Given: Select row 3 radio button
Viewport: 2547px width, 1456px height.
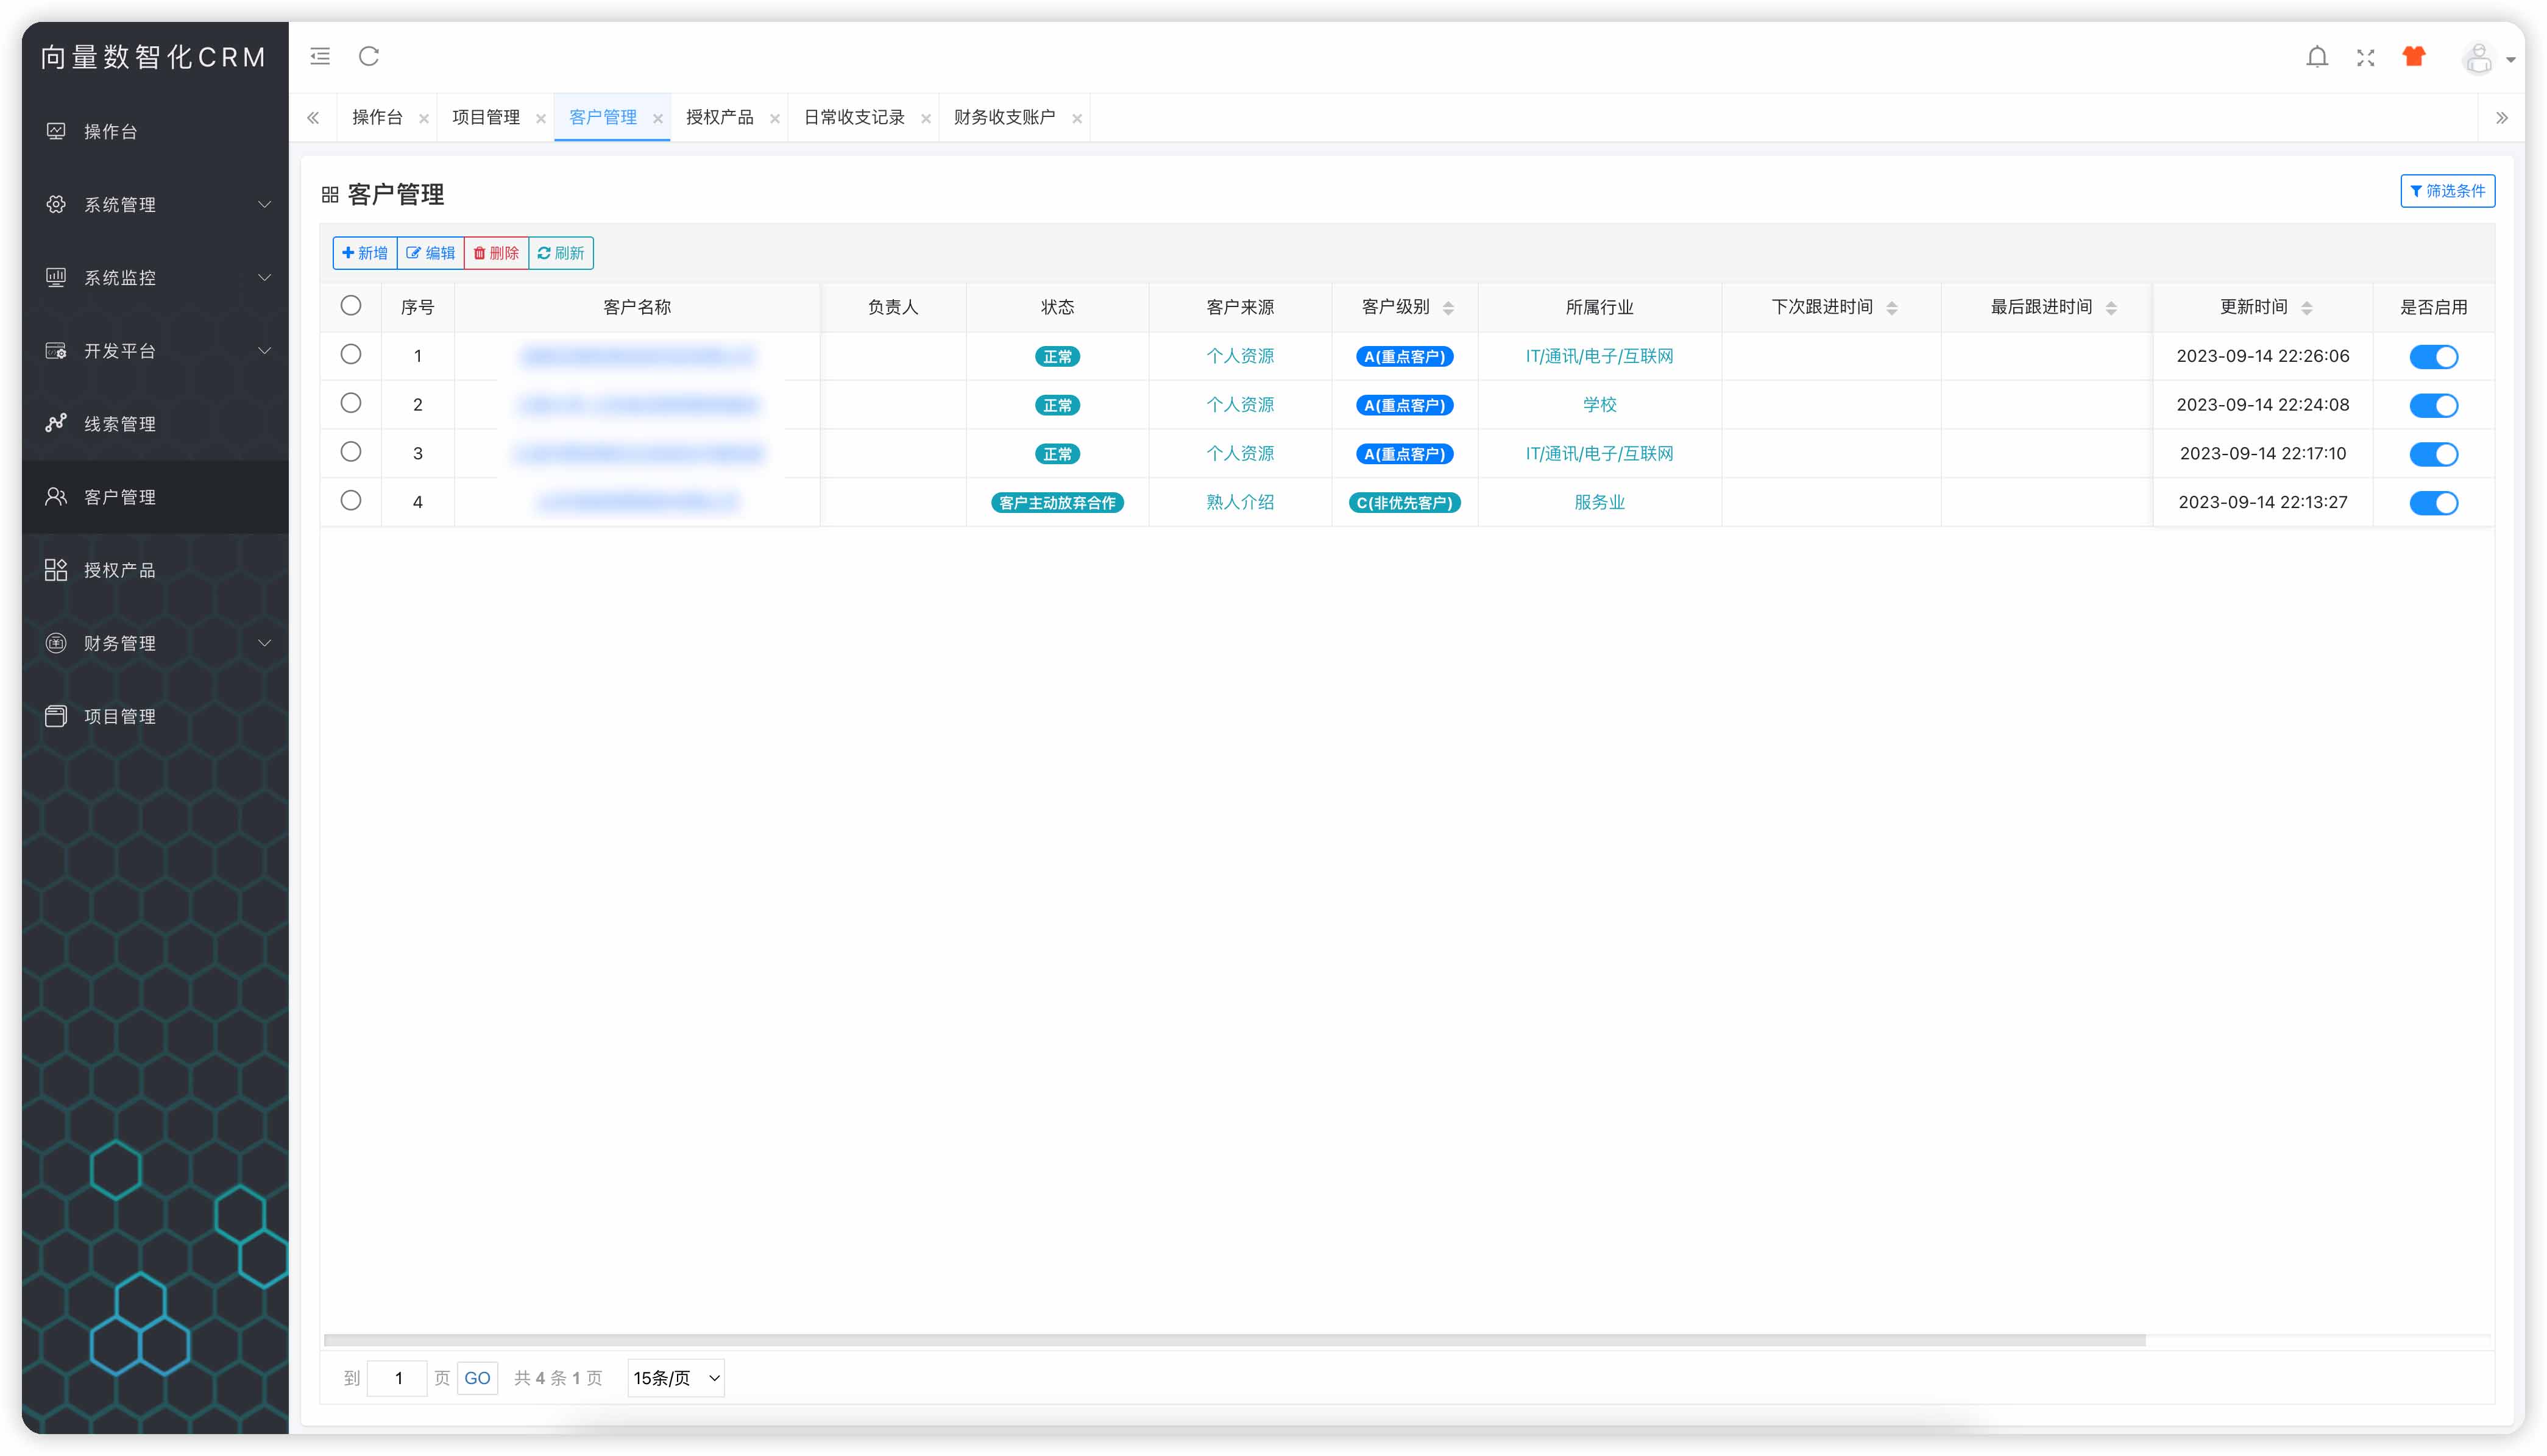Looking at the screenshot, I should (351, 452).
